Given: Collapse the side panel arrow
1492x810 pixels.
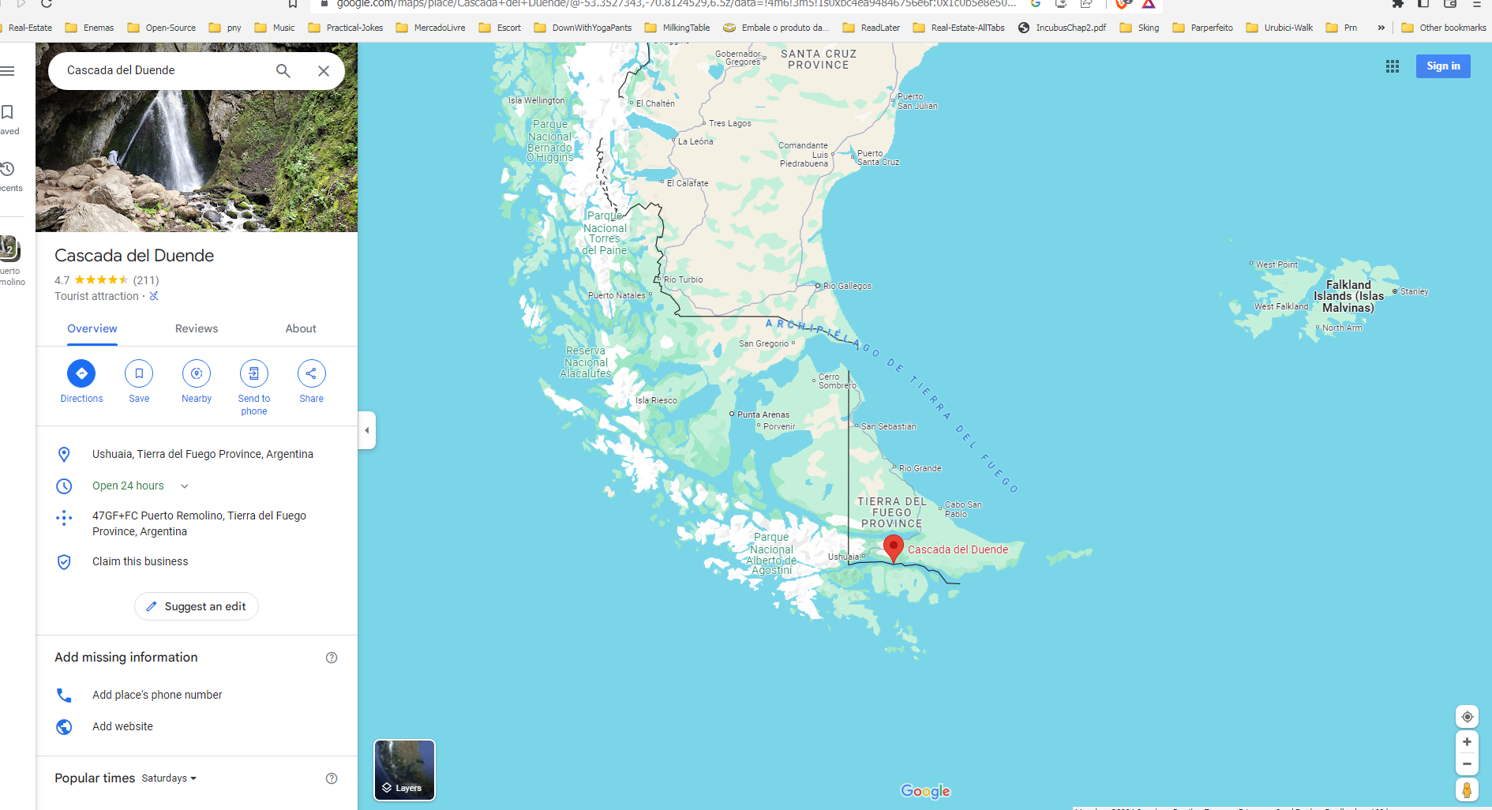Looking at the screenshot, I should click(x=367, y=430).
